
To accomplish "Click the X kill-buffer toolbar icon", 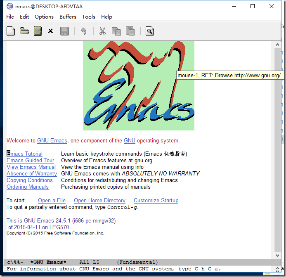I will click(50, 31).
